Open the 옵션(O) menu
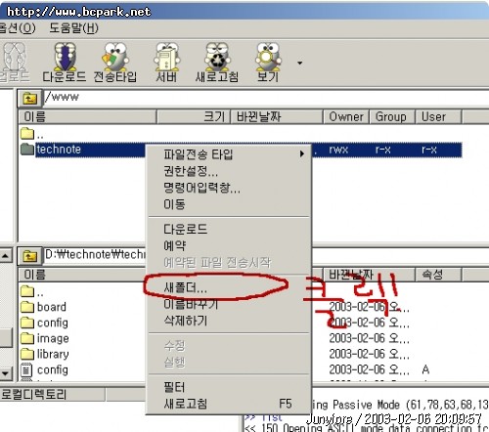 [x=18, y=28]
